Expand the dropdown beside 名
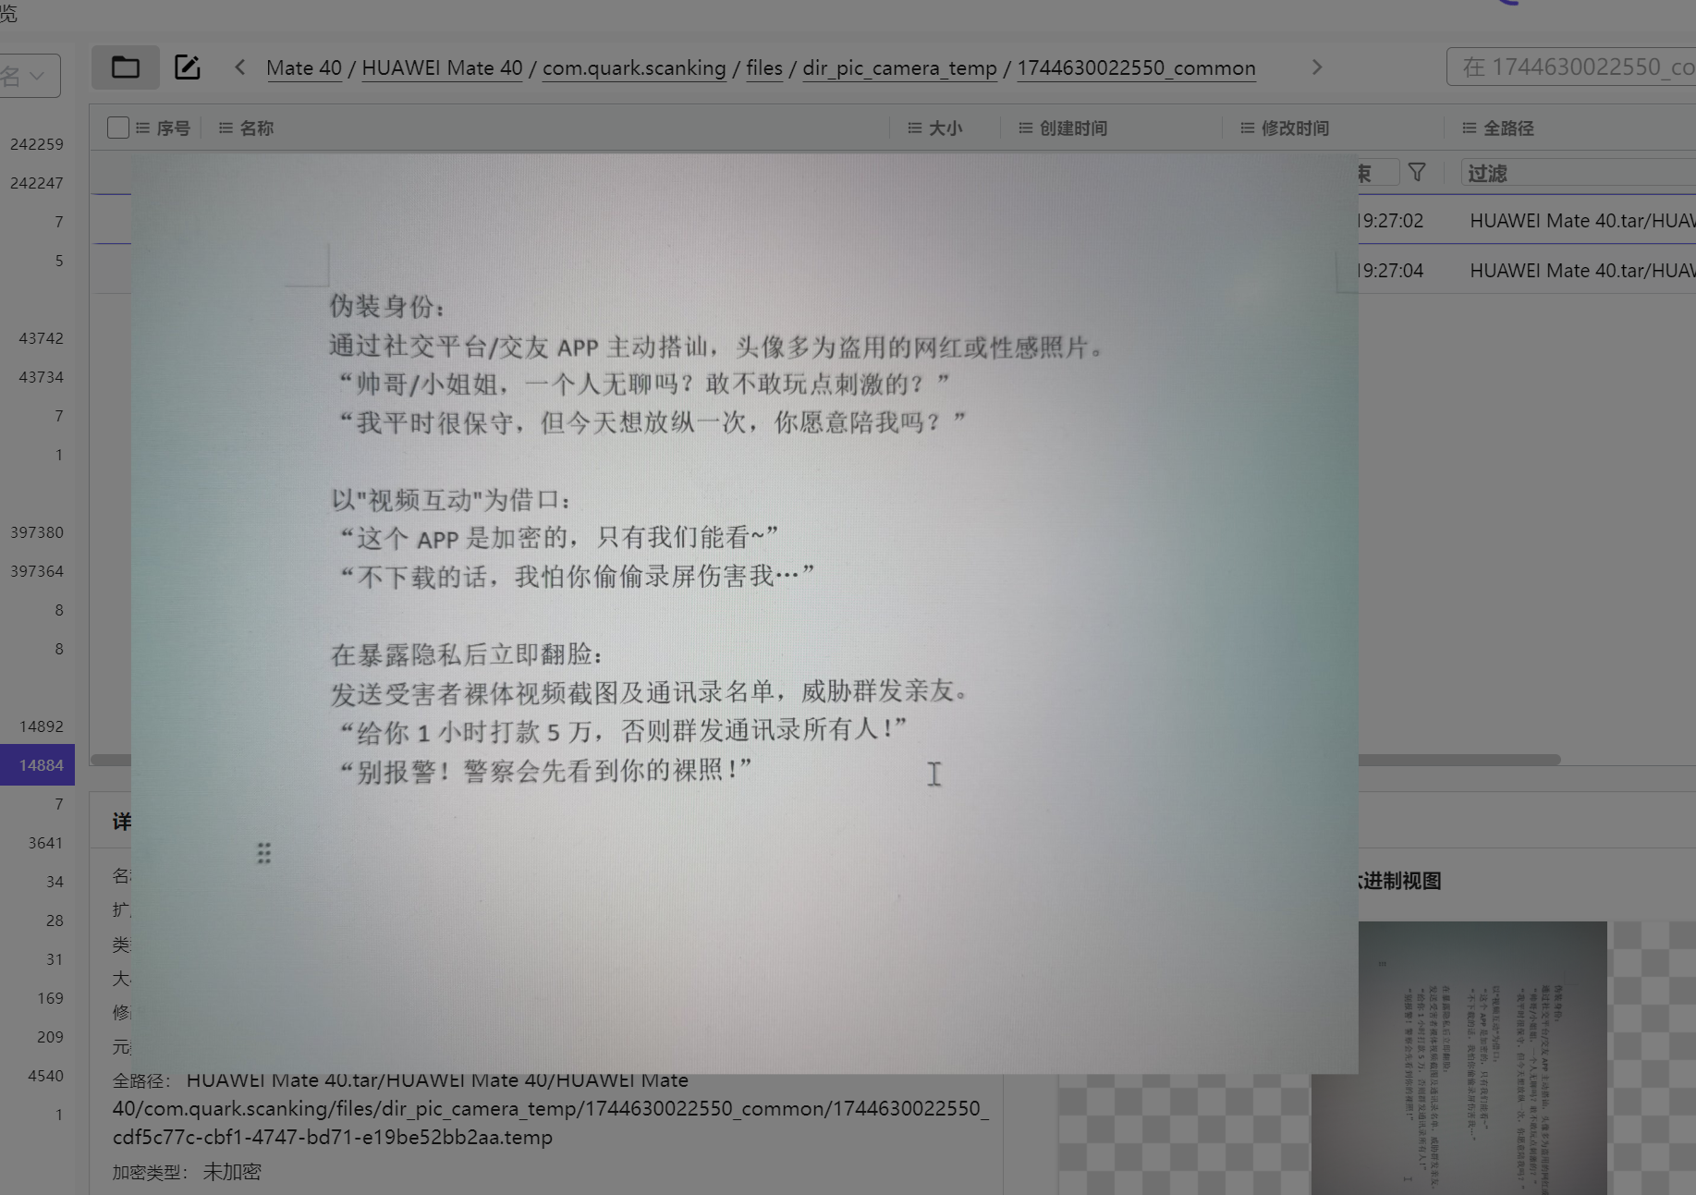 coord(38,76)
